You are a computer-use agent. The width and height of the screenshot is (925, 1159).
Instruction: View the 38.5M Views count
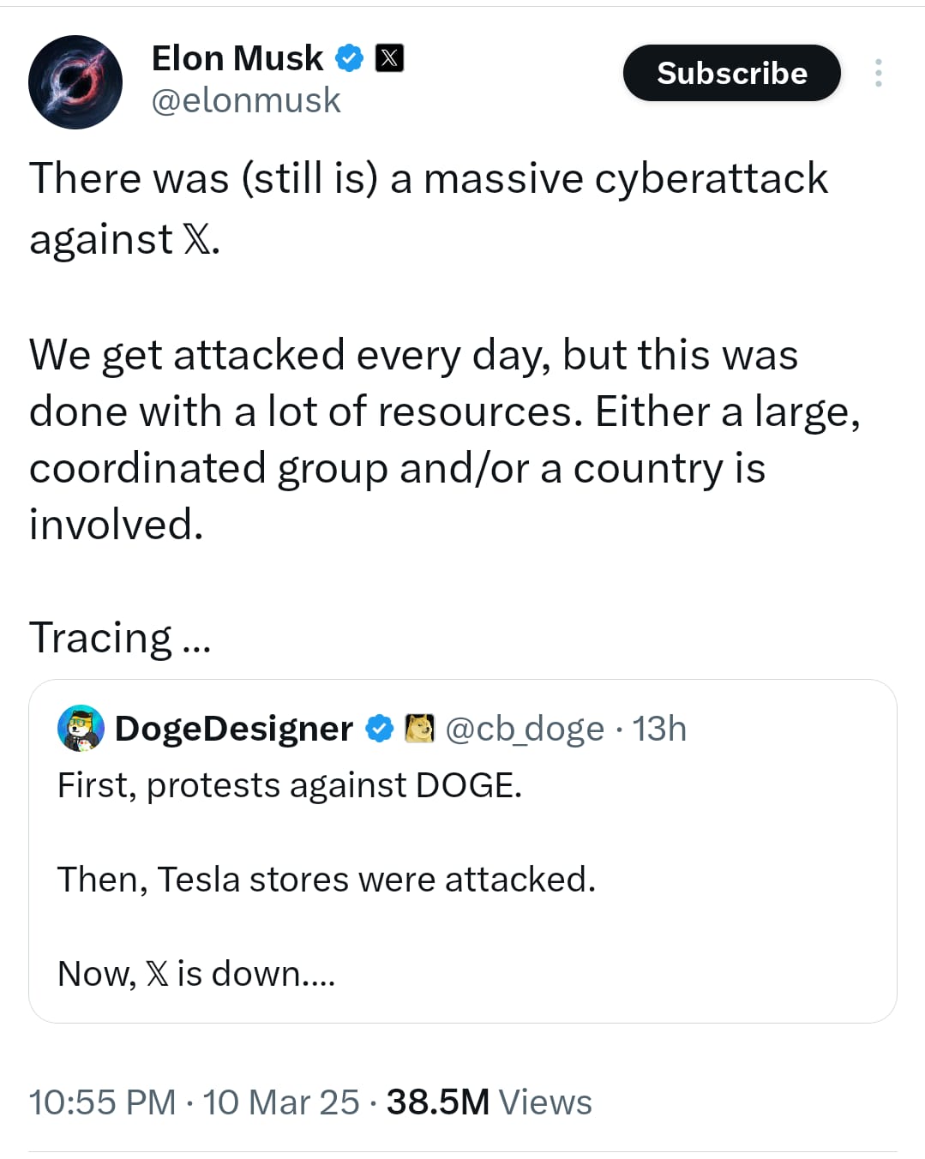(489, 1102)
